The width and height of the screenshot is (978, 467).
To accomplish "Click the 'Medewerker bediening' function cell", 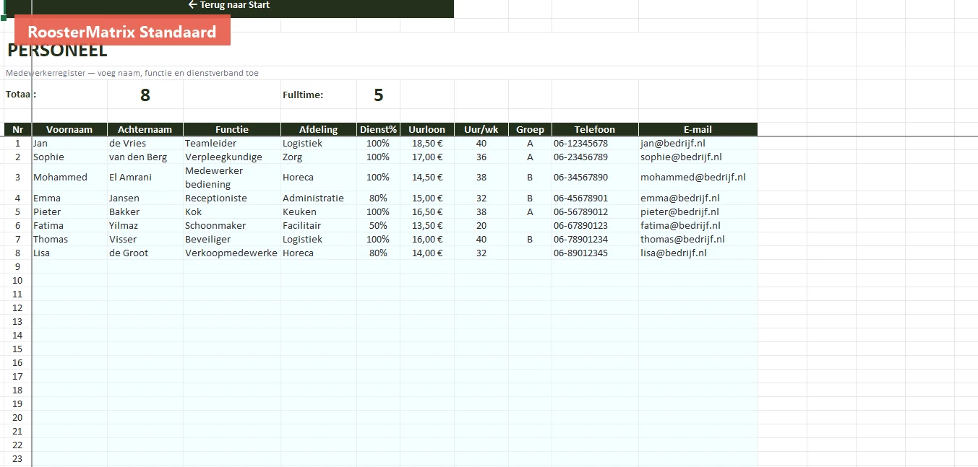I will pyautogui.click(x=232, y=178).
